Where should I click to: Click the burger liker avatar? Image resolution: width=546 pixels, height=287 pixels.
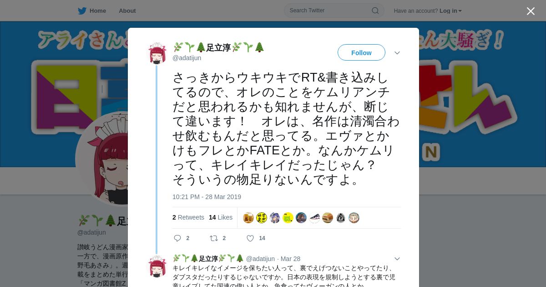tap(328, 218)
